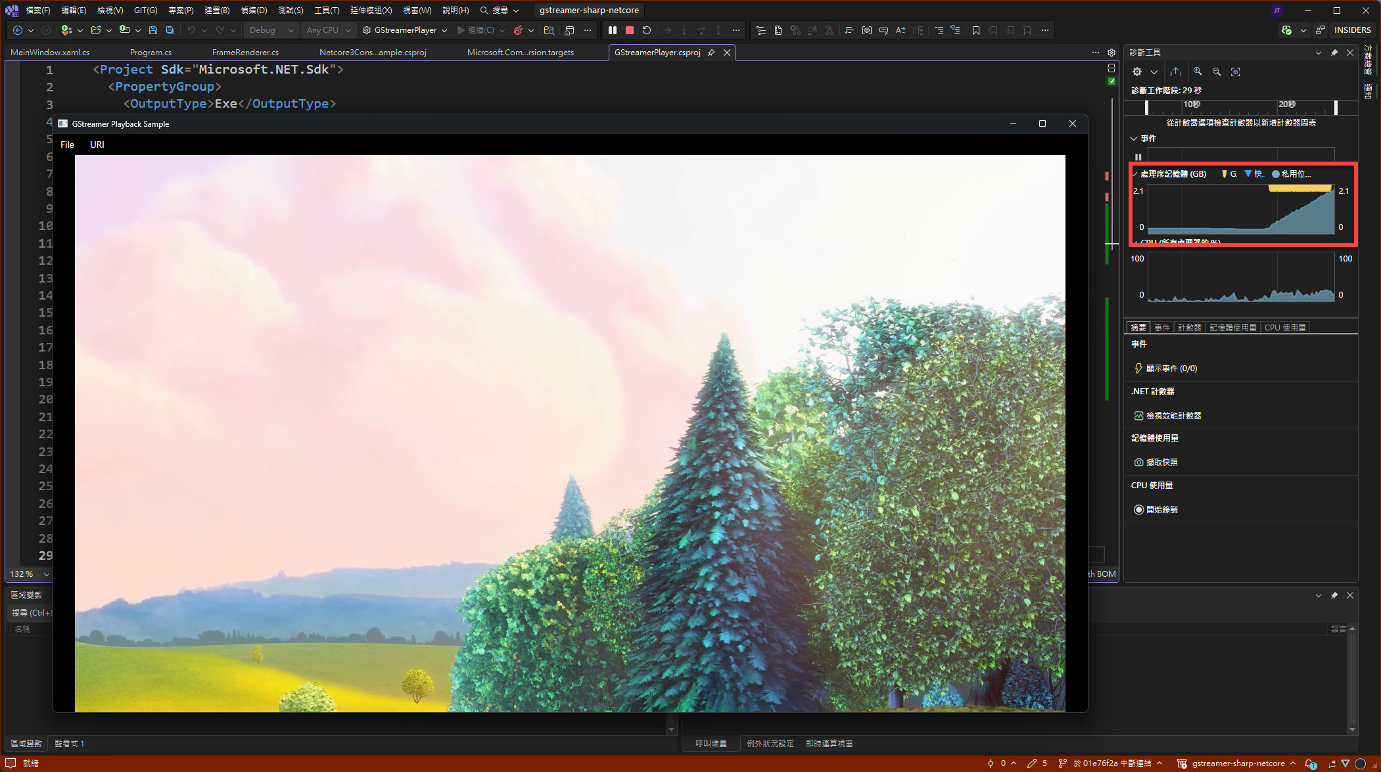Click the show events (0/0) link
Screen dimensions: 1381x772
[1171, 369]
